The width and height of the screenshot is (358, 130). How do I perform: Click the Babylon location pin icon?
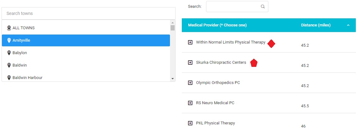tap(9, 53)
